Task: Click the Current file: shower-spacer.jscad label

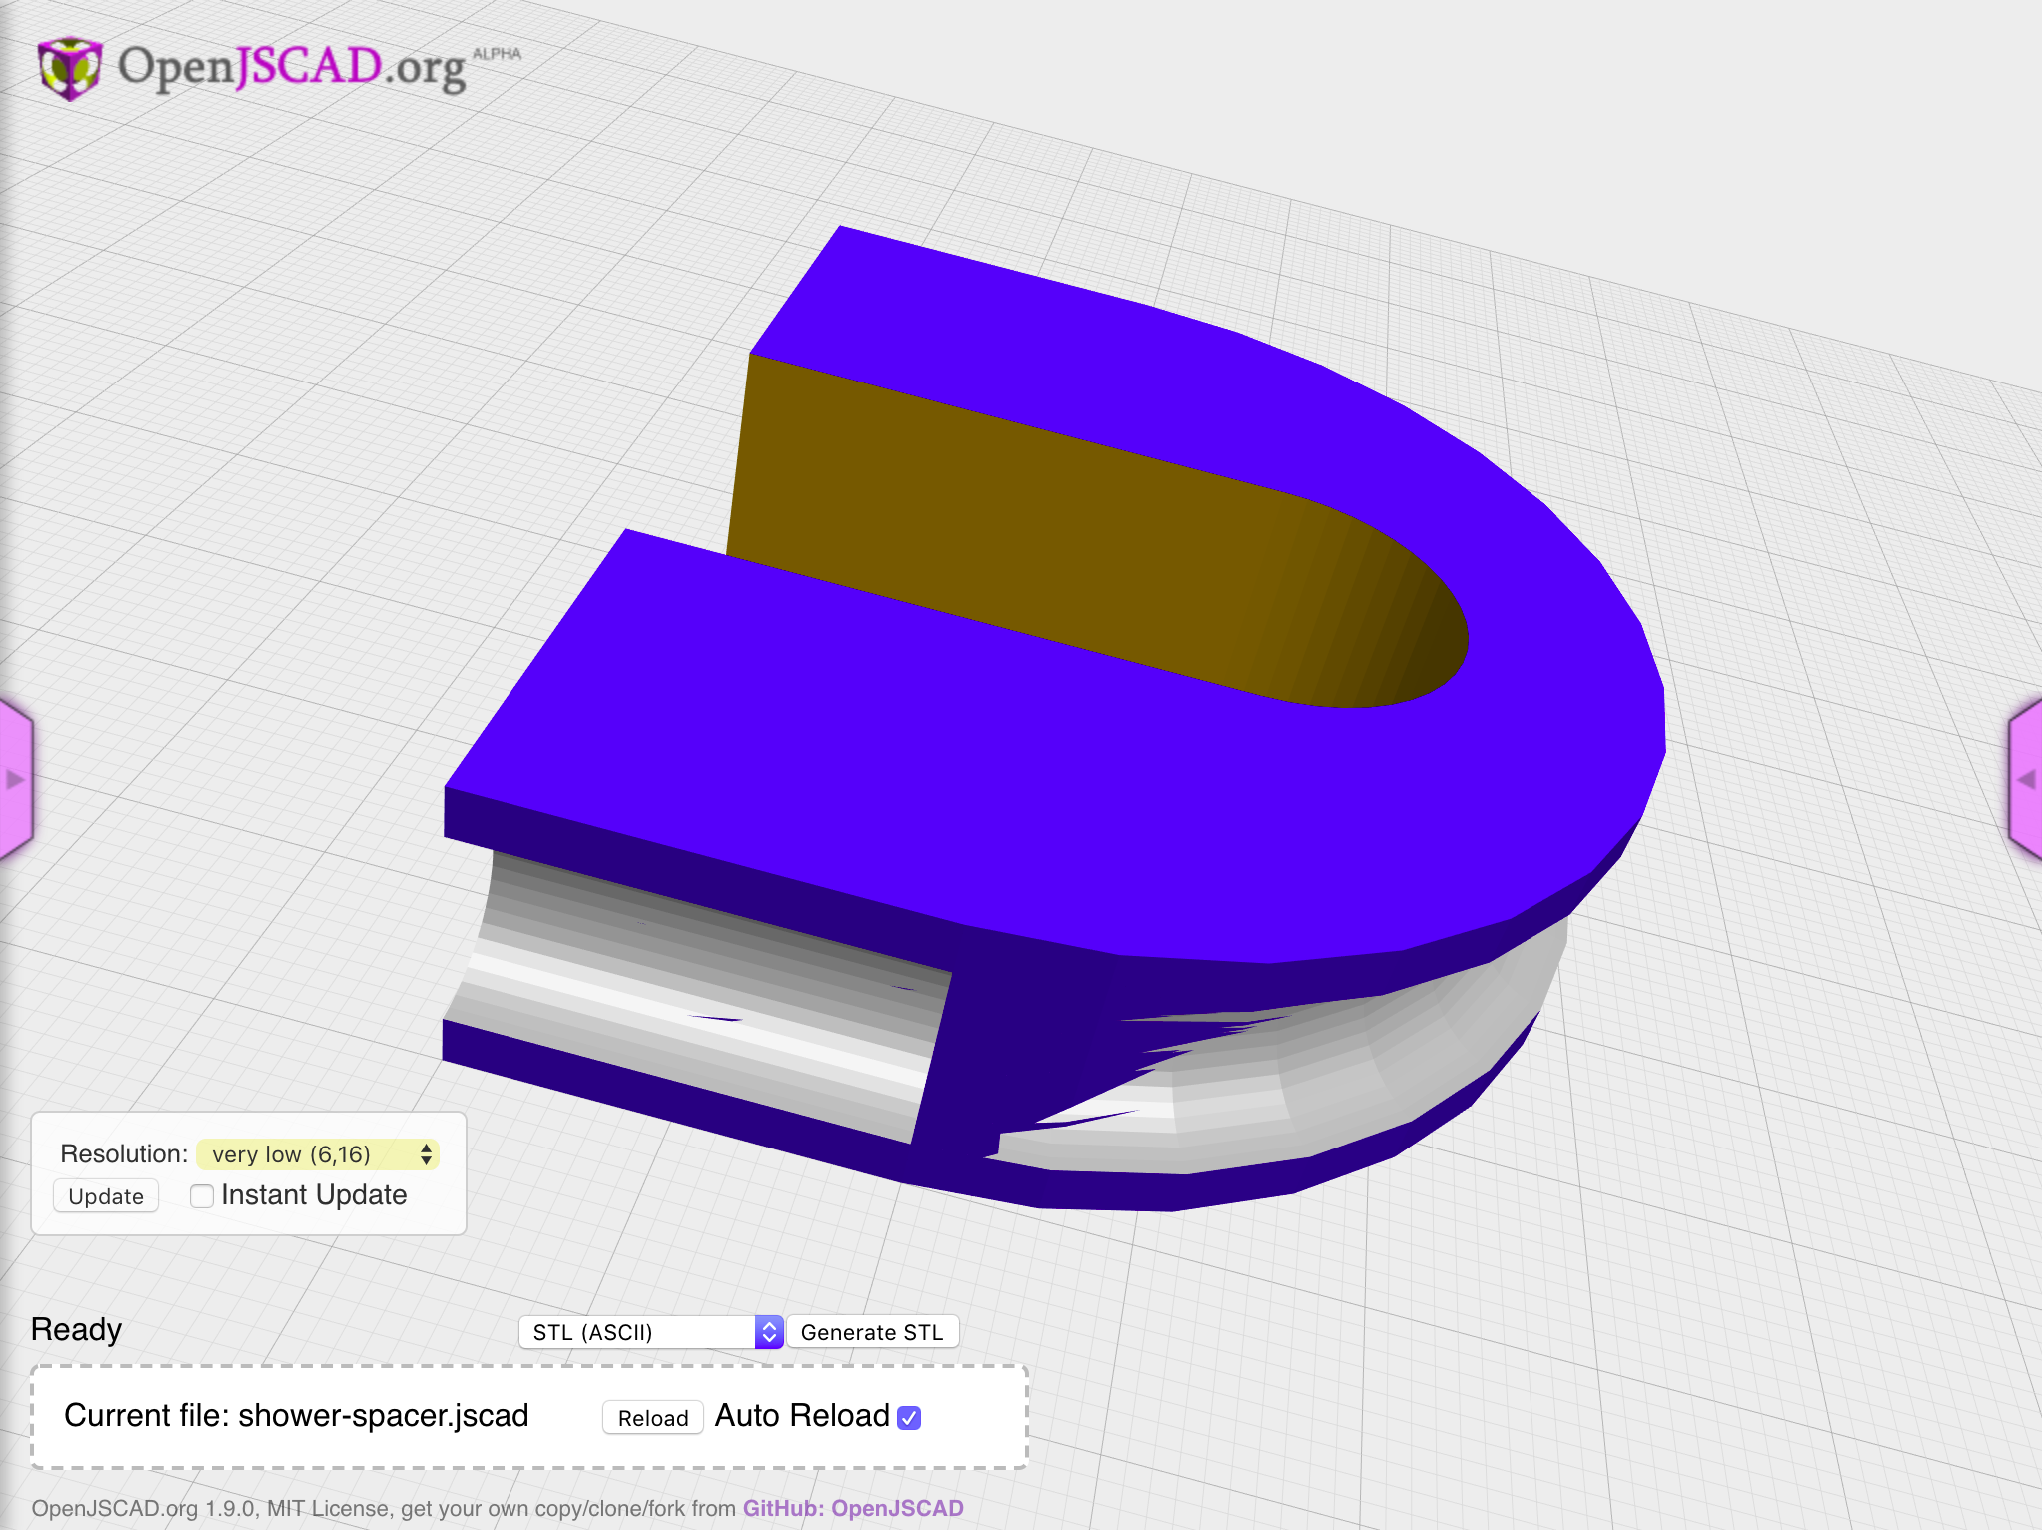Action: coord(297,1415)
